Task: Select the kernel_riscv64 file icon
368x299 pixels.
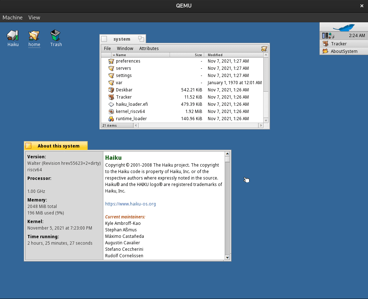Action: pyautogui.click(x=111, y=112)
